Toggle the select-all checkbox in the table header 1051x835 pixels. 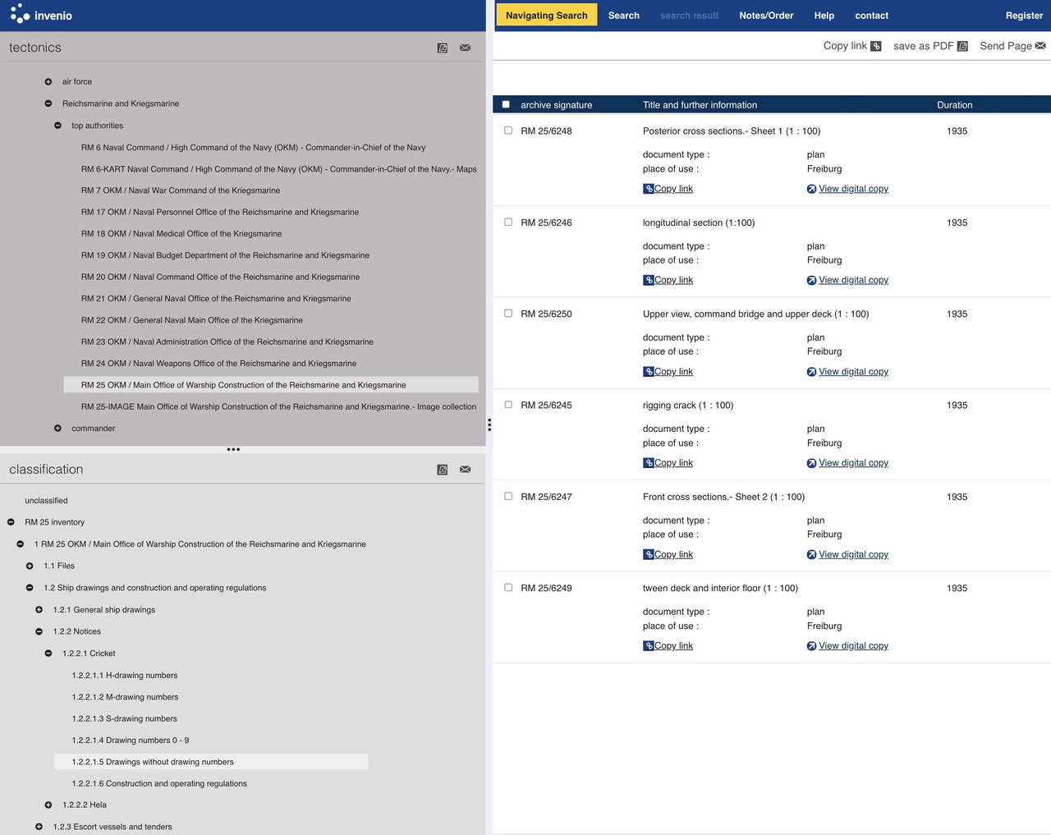506,104
